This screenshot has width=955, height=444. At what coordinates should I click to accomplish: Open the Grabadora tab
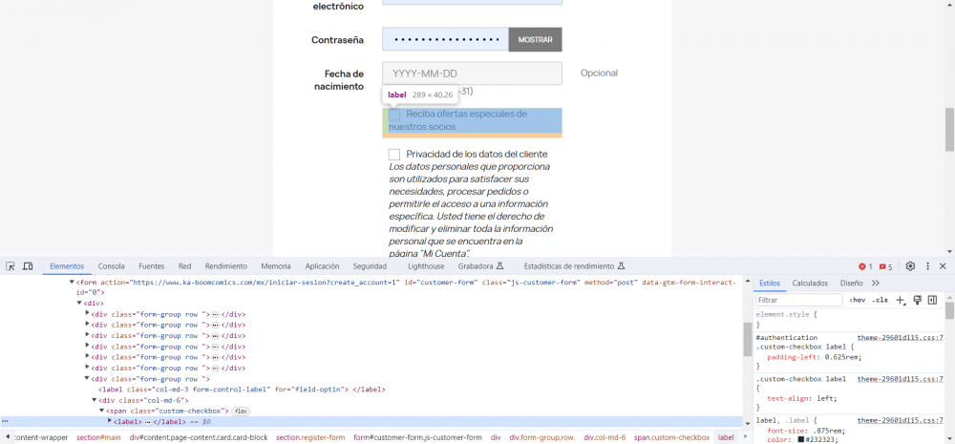tap(480, 266)
